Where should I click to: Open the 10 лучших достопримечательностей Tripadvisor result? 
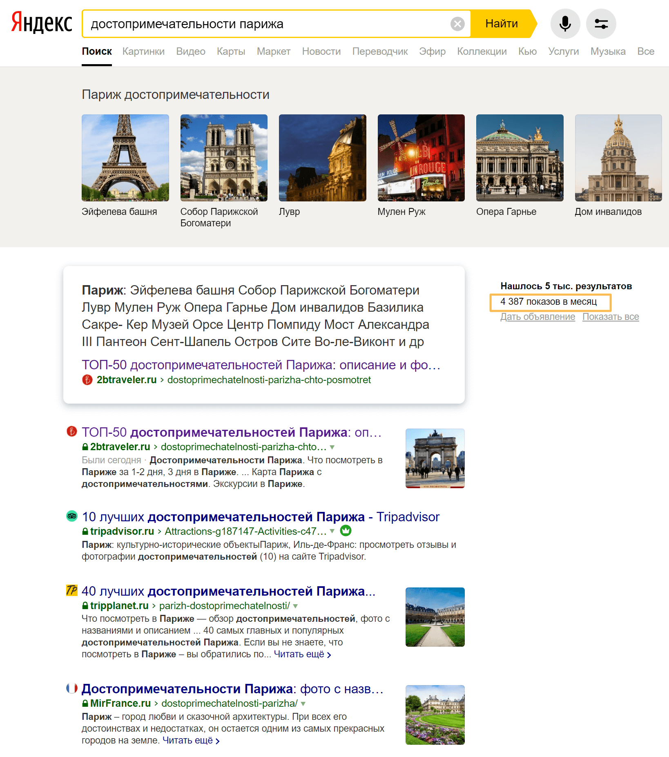coord(261,517)
